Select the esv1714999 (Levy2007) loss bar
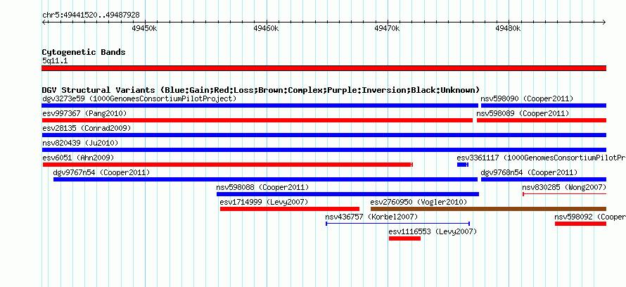The height and width of the screenshot is (287, 626). (x=290, y=209)
